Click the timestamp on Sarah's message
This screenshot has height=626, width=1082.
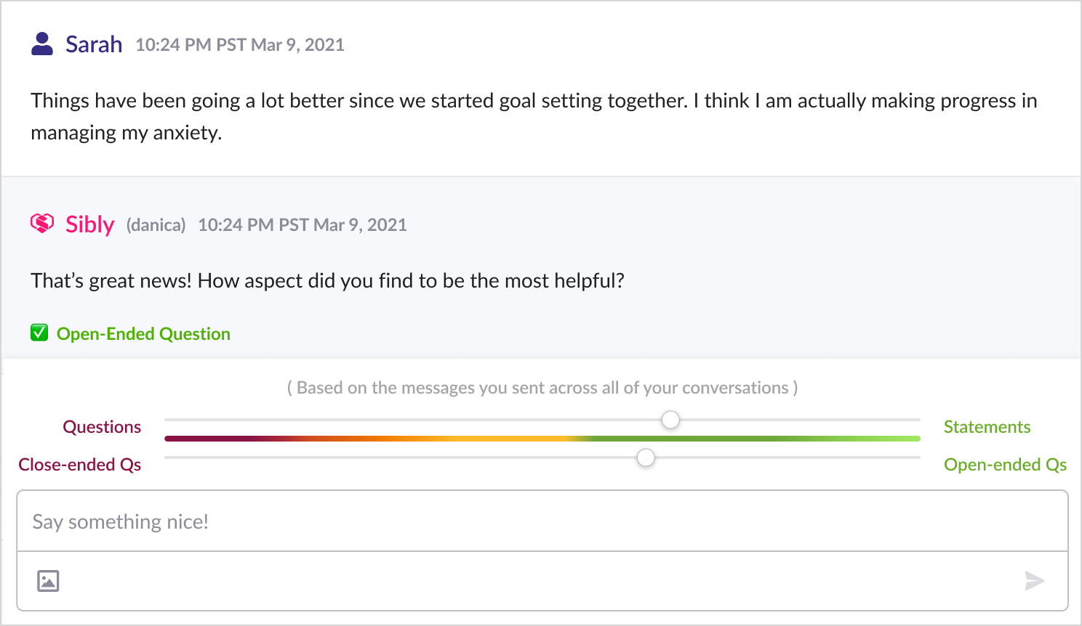point(240,45)
